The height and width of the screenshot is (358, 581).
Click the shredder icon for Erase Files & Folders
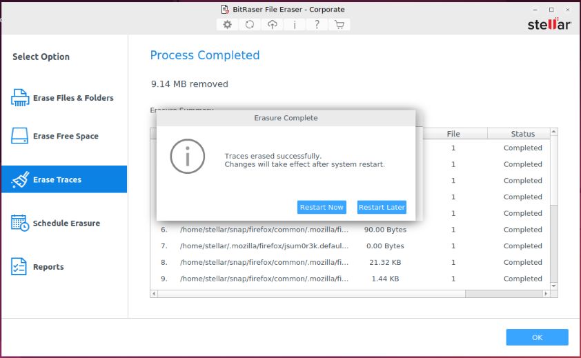[19, 98]
